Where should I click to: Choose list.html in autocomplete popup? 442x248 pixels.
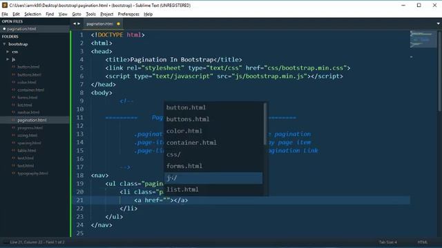click(213, 189)
